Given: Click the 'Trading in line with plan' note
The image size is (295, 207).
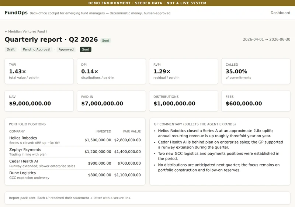Looking at the screenshot, I should tap(28, 155).
